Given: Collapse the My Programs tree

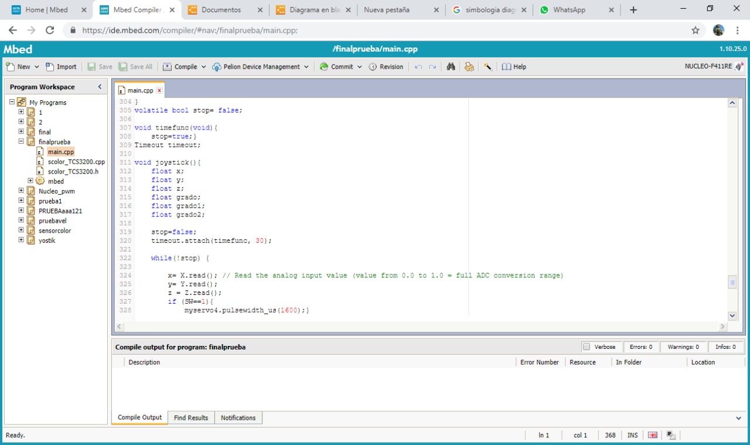Looking at the screenshot, I should coord(11,102).
